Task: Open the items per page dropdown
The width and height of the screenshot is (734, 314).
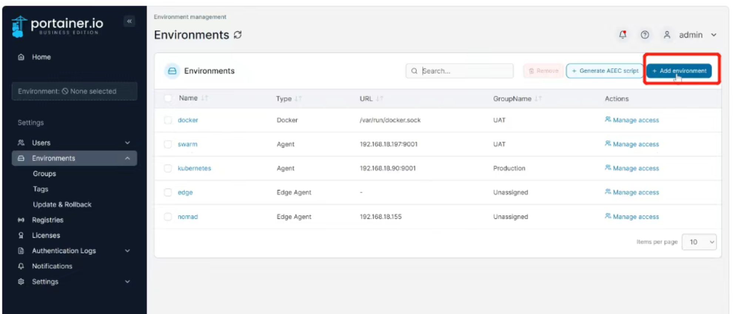Action: coord(699,242)
